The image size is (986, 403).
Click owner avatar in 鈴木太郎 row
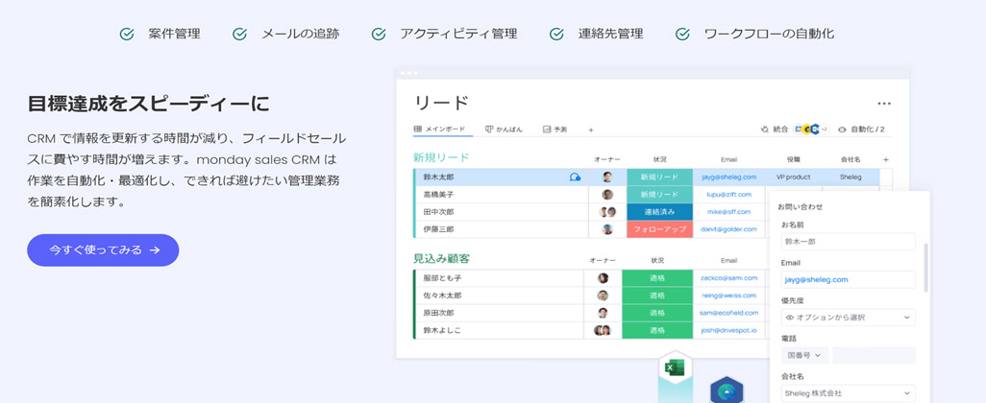tap(607, 177)
